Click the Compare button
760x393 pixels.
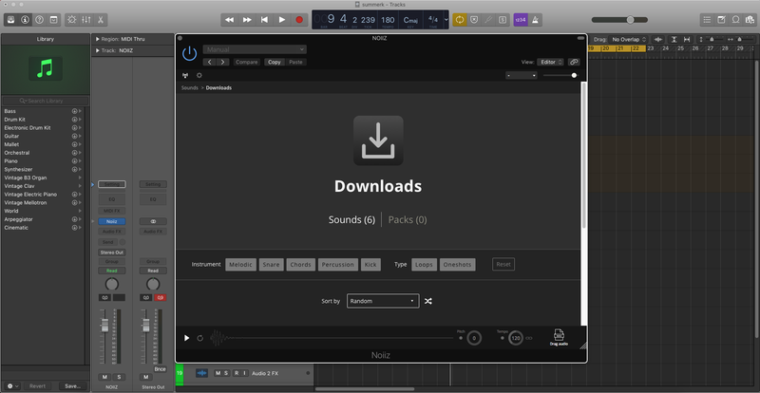[x=247, y=62]
